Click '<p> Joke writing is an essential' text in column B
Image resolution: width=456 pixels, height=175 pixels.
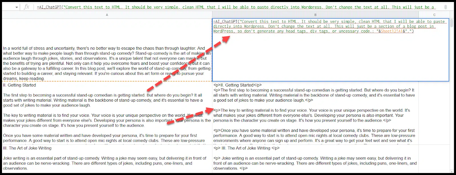point(315,163)
